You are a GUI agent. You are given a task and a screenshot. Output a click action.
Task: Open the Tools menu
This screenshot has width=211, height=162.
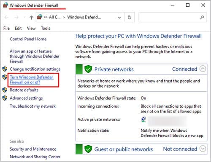(x=46, y=28)
